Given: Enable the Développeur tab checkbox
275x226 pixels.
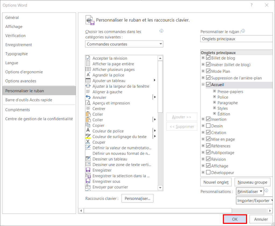Looking at the screenshot, I should coord(208,172).
